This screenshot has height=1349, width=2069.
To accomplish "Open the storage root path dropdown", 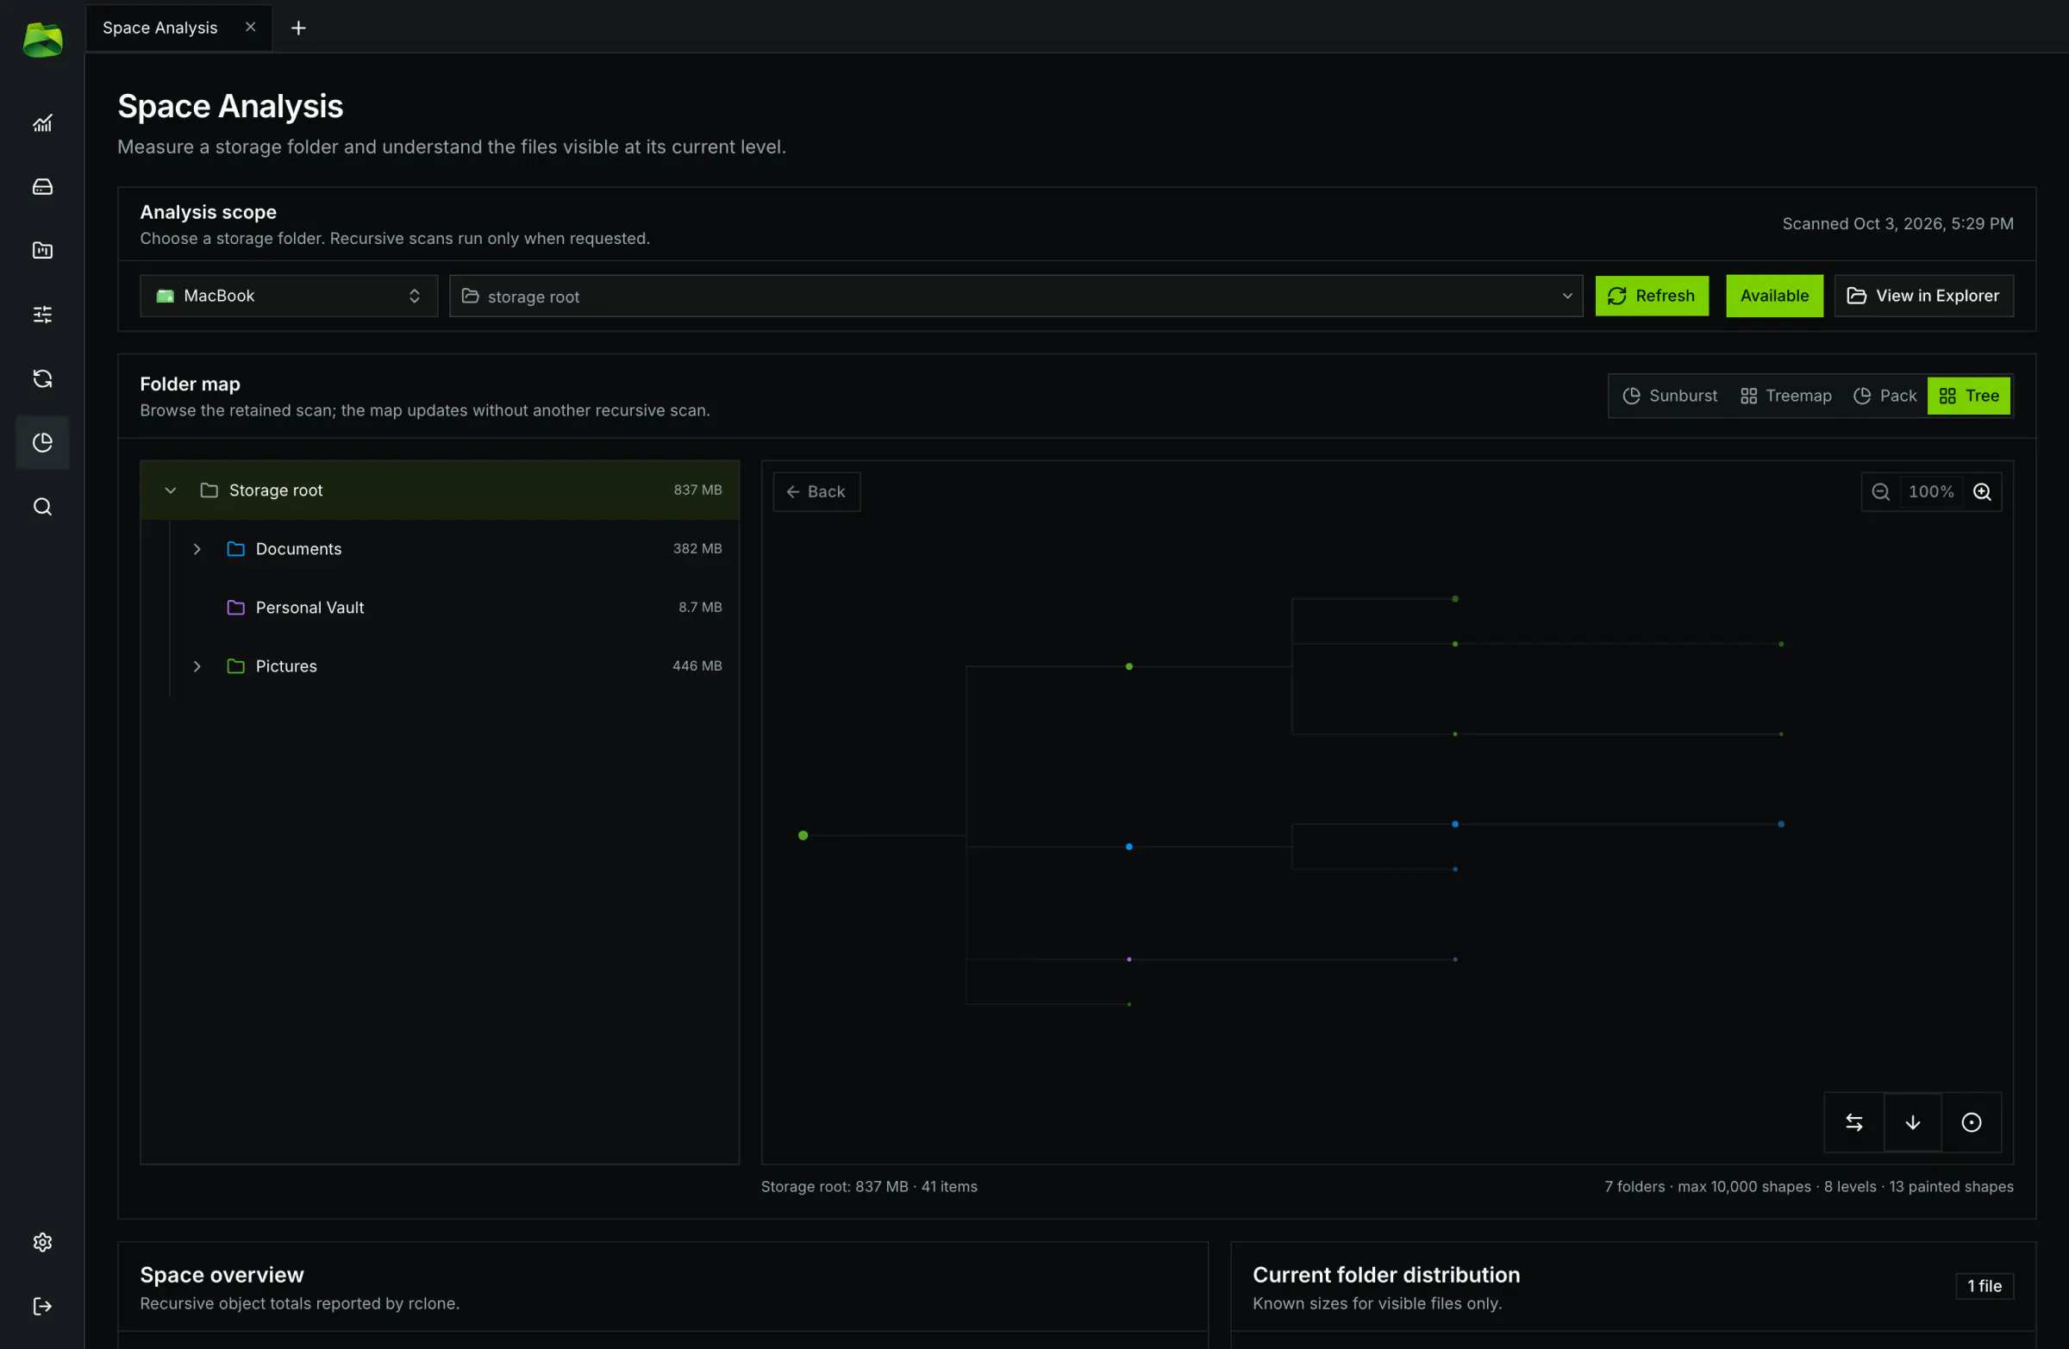I will coord(1016,297).
